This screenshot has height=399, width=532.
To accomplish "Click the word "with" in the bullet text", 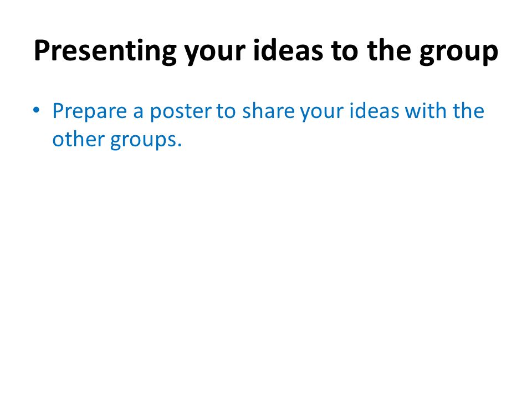I will pos(426,111).
